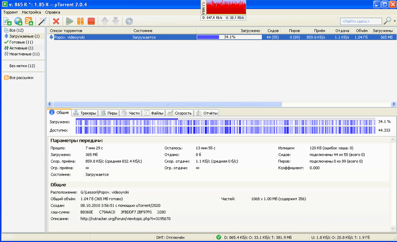397x242 pixels.
Task: Click the magnifying glass search icon
Action: (x=387, y=21)
